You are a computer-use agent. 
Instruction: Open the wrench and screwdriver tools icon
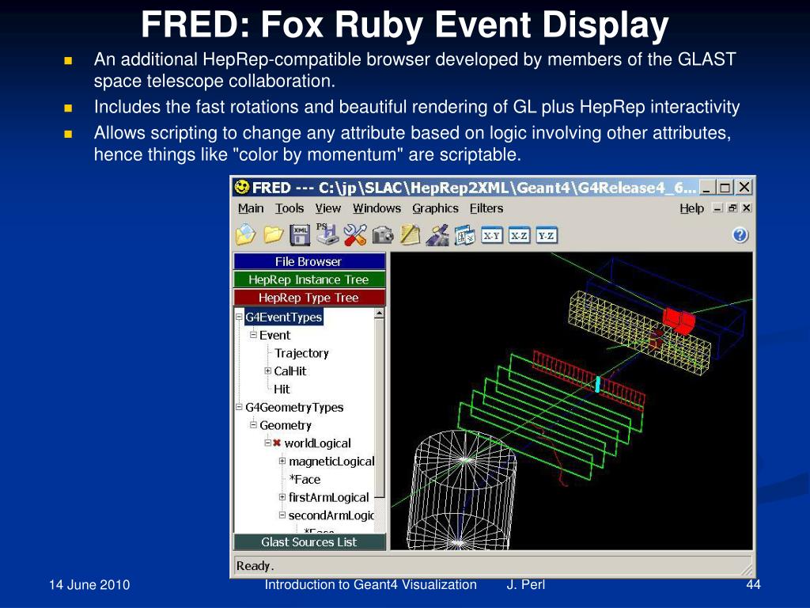(x=355, y=234)
